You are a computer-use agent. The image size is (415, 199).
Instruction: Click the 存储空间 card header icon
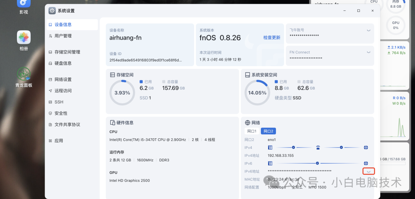click(x=112, y=75)
